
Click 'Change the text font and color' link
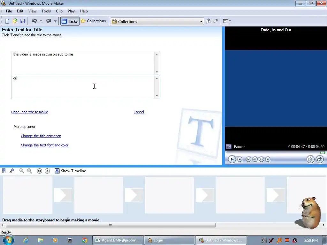(x=45, y=145)
